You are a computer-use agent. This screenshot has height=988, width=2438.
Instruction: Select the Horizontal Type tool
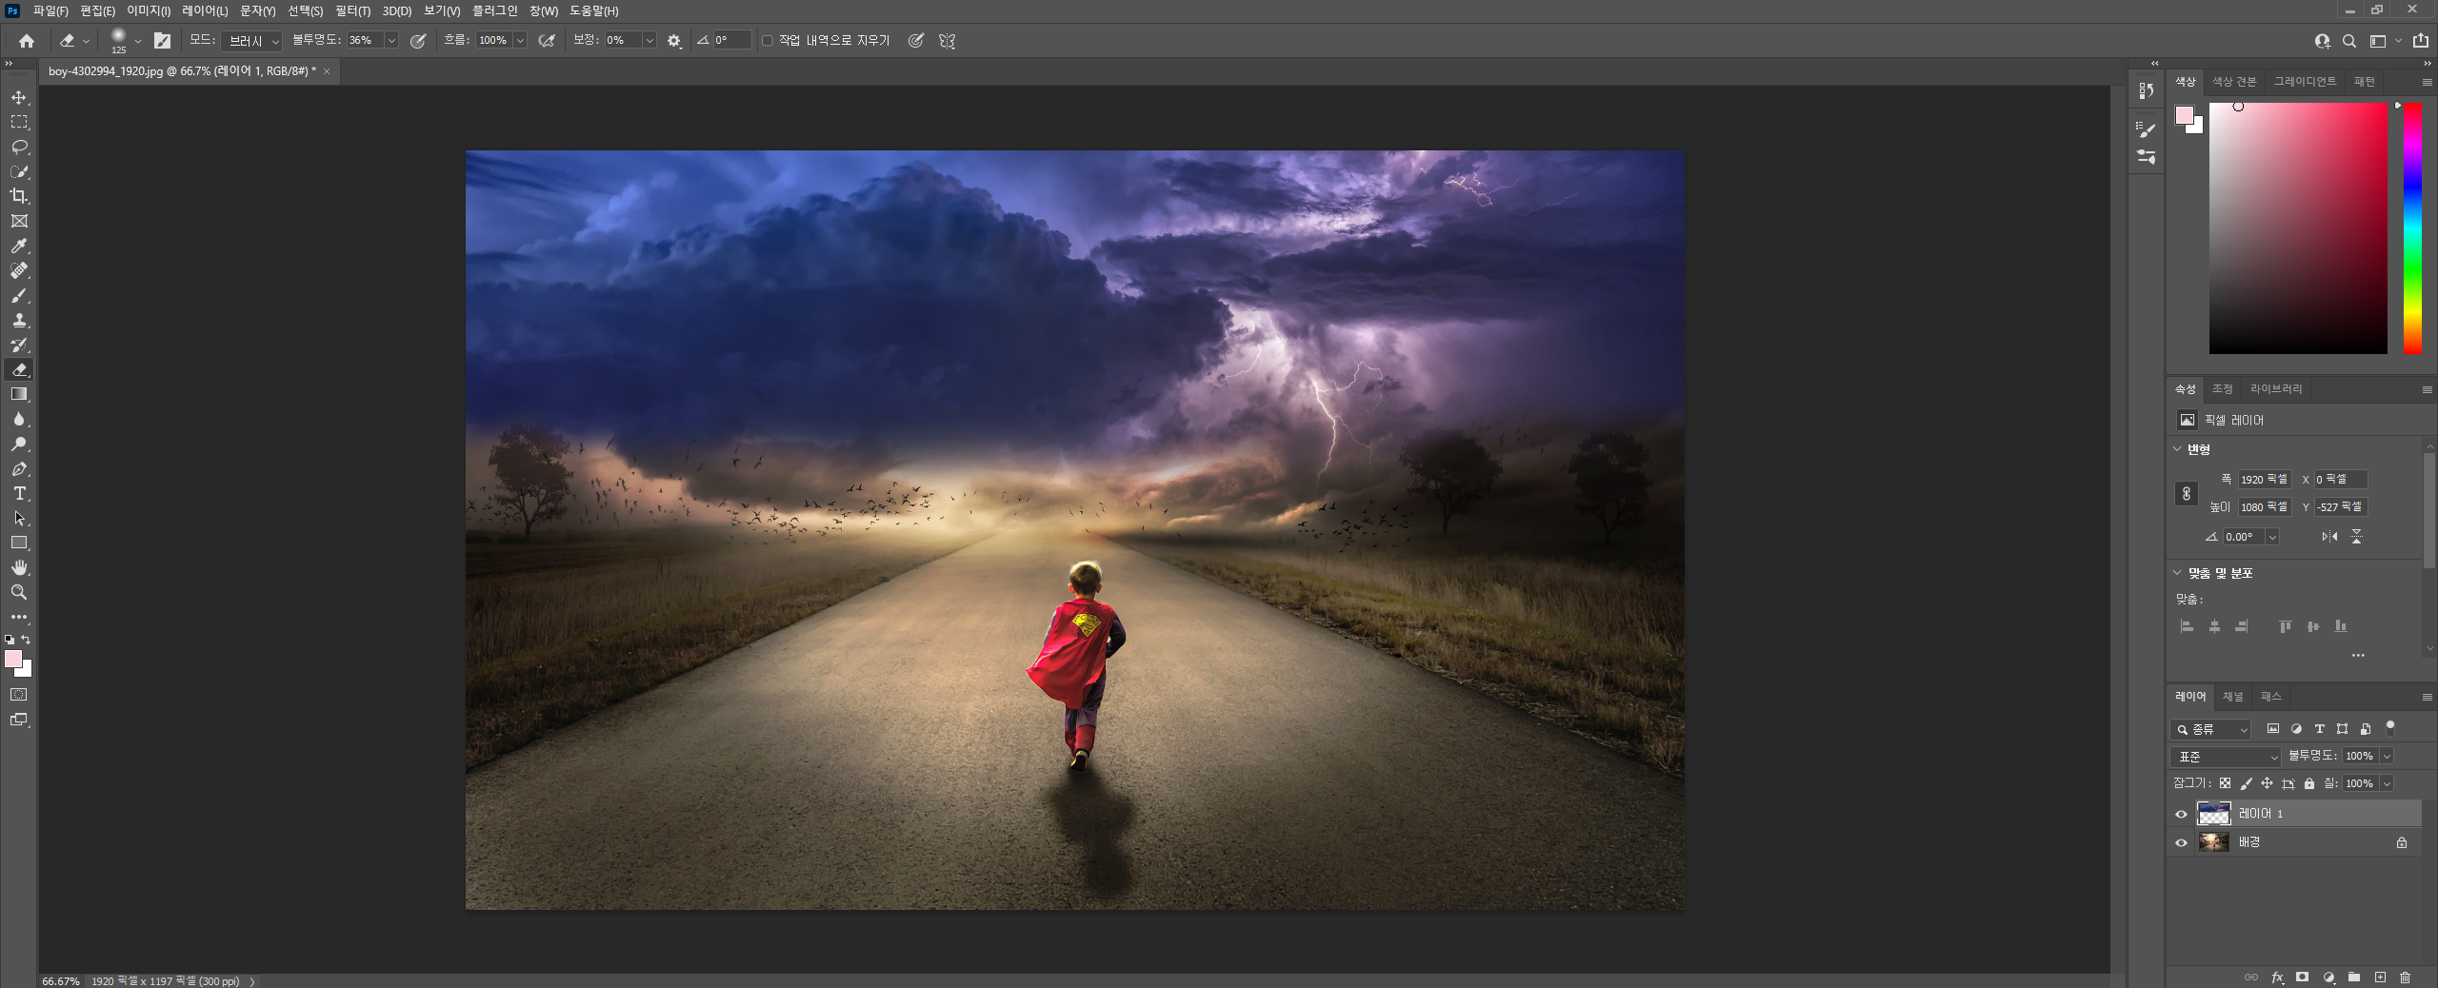coord(19,493)
